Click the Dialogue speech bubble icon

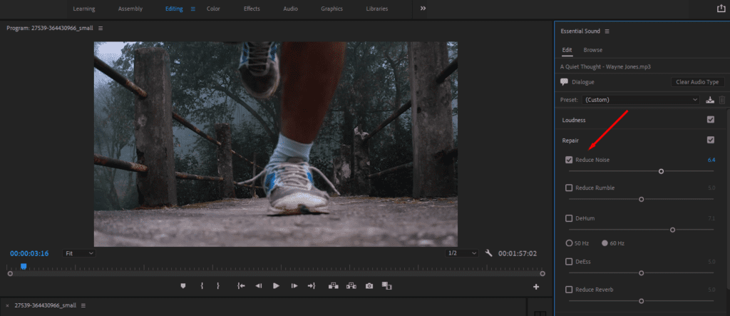[x=565, y=82]
